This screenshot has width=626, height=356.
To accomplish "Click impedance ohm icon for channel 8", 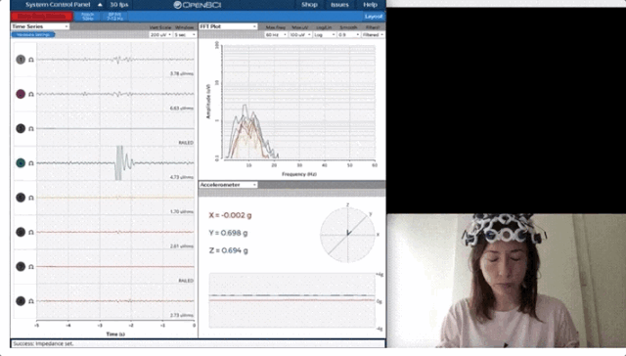I will 31,301.
